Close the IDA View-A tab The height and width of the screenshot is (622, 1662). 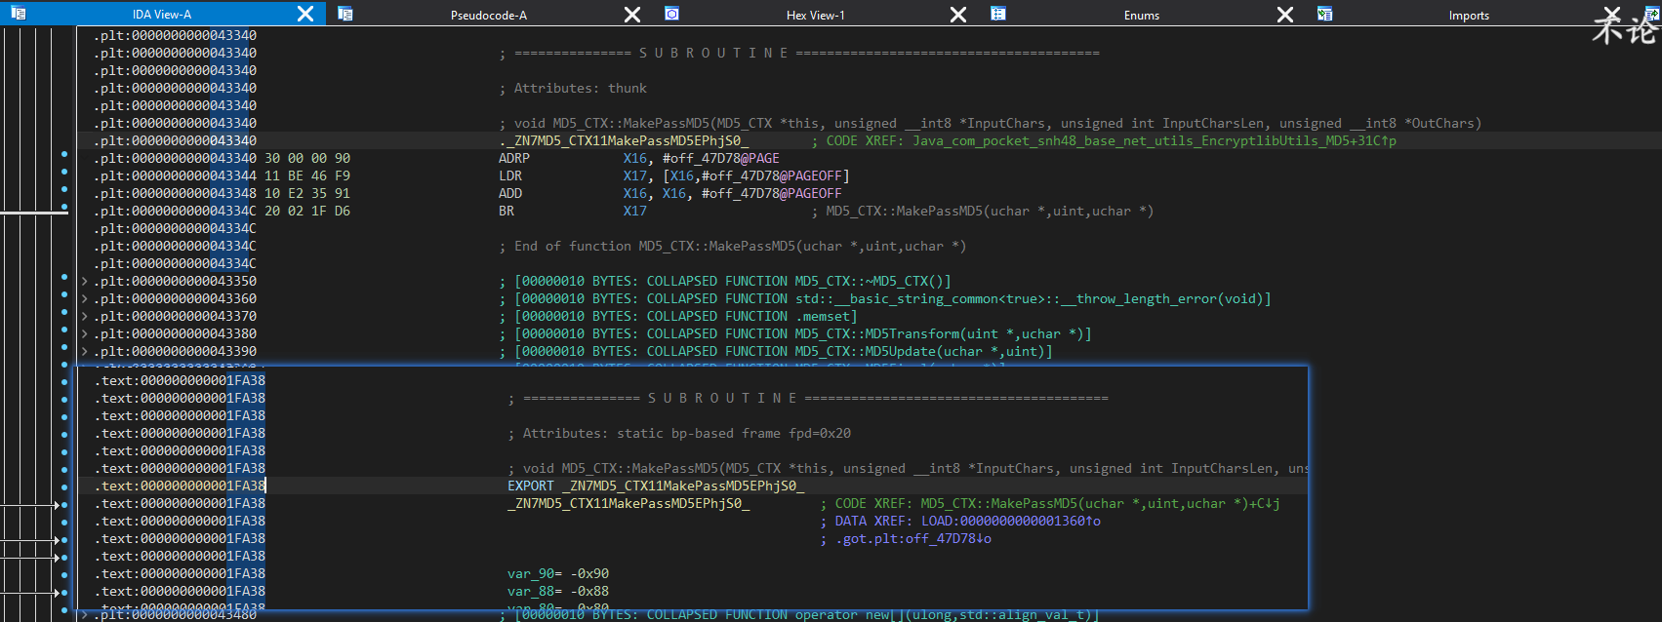pos(305,14)
